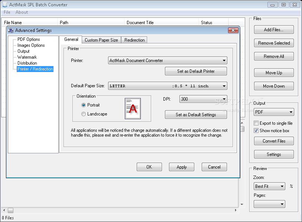This screenshot has height=222, width=302.
Task: Switch to the General tab
Action: coord(71,39)
